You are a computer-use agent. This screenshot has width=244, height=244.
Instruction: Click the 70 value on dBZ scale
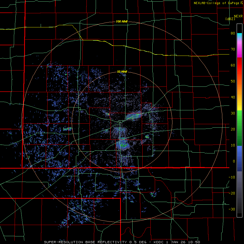pyautogui.click(x=233, y=49)
